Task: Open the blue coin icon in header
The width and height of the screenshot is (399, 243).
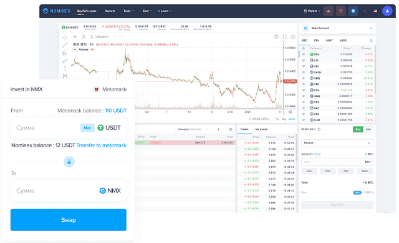Action: [x=353, y=11]
